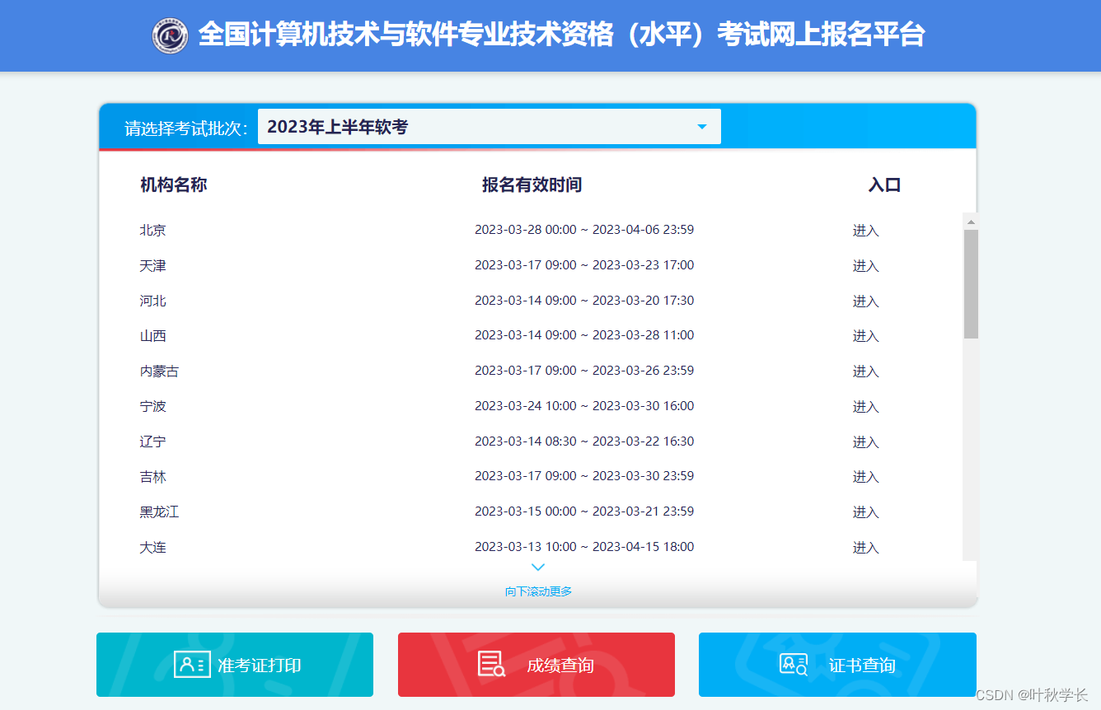Select the 内蒙古 institution name
Viewport: 1101px width, 710px height.
point(159,371)
